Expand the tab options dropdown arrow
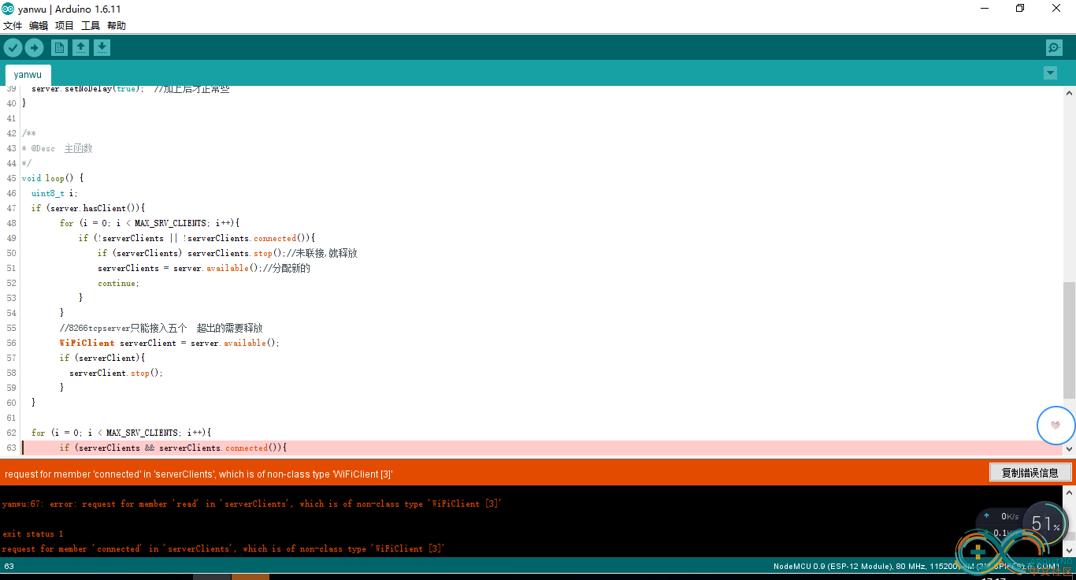Screen dimensions: 1076x580 [x=1050, y=73]
